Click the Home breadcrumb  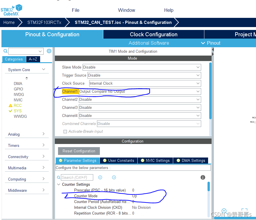pyautogui.click(x=9, y=22)
